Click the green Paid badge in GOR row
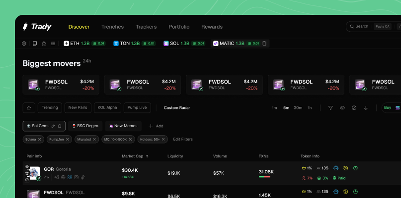This screenshot has width=401, height=198. tap(339, 178)
